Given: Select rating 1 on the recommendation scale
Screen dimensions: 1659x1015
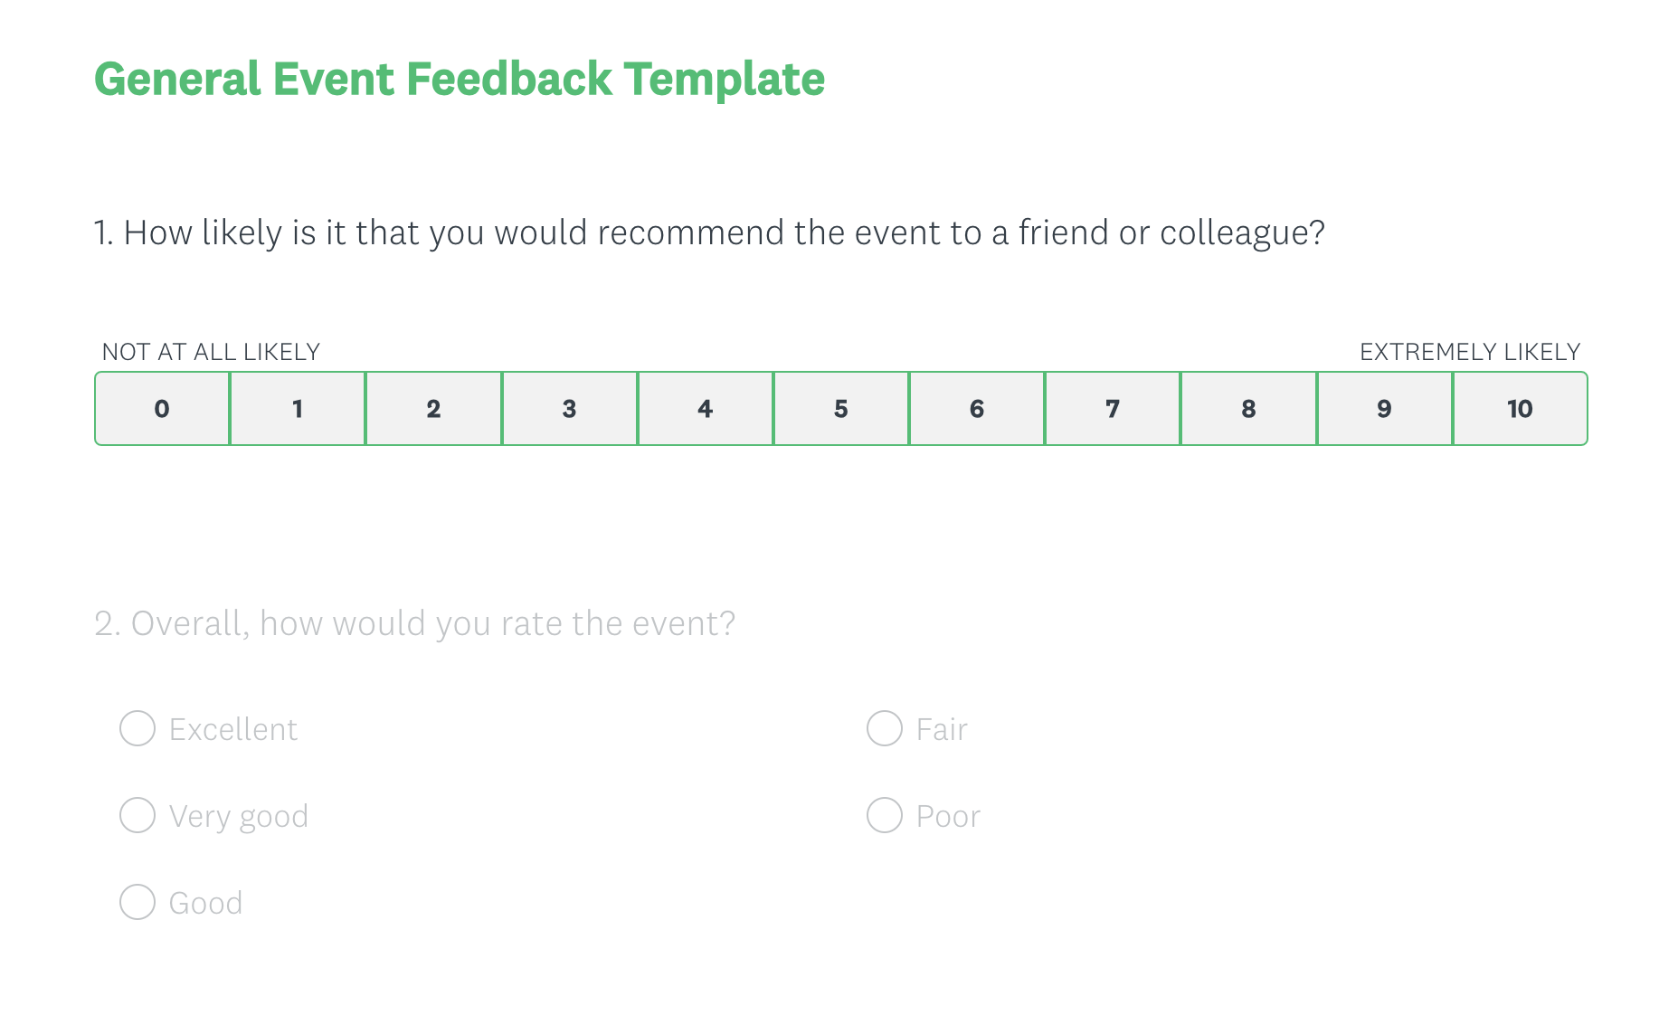Looking at the screenshot, I should [x=298, y=409].
